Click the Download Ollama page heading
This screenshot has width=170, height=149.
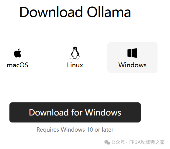(x=75, y=12)
